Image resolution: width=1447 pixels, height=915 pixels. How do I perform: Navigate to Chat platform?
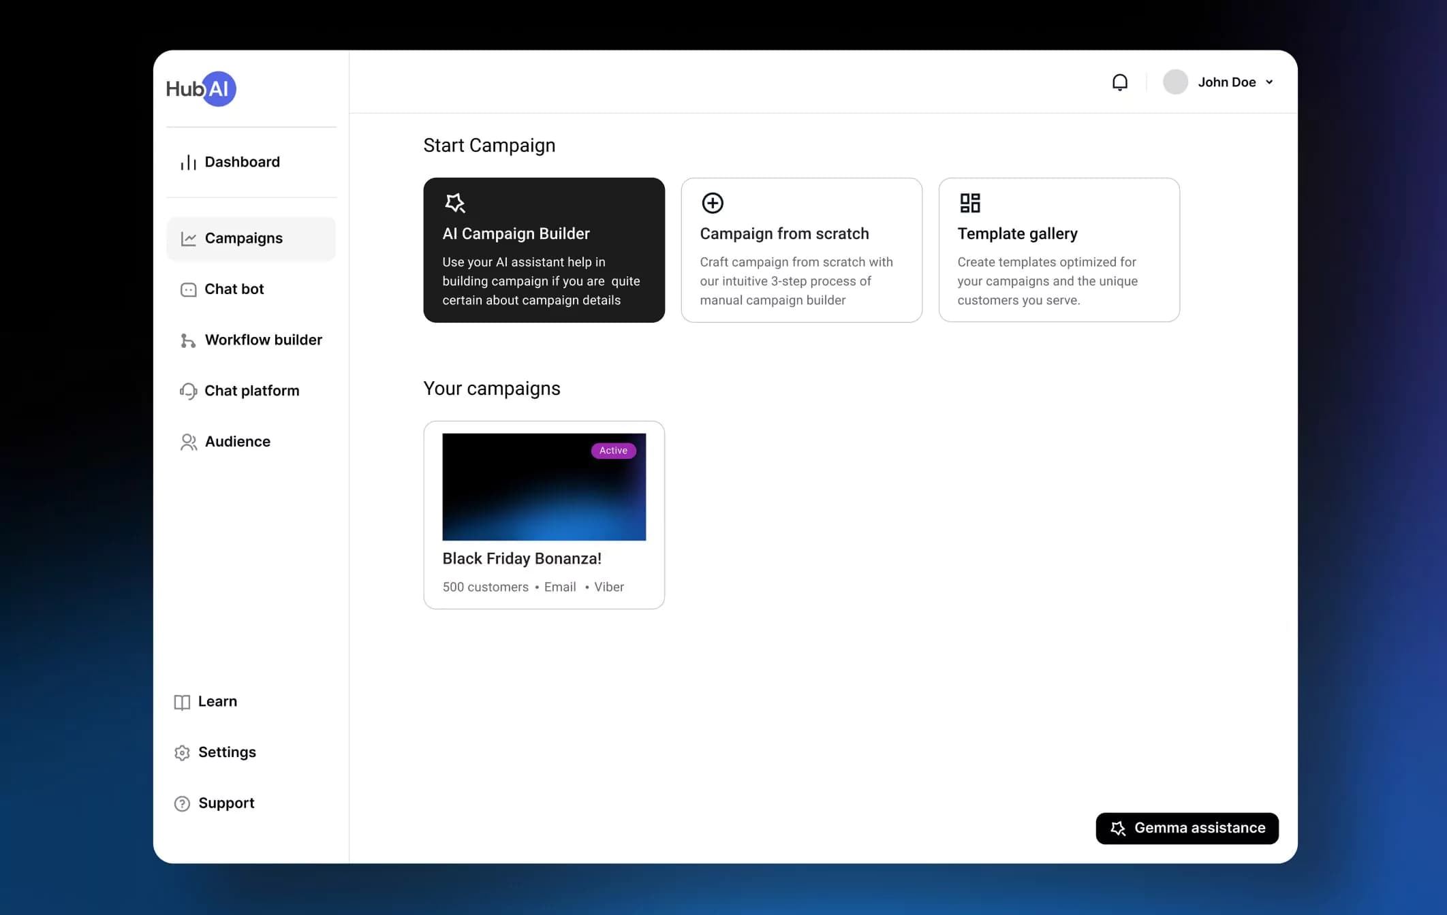coord(251,391)
